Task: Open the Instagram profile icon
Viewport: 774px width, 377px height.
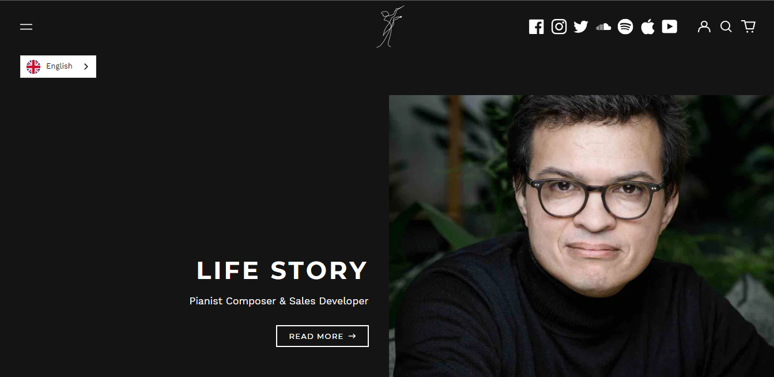Action: 559,27
